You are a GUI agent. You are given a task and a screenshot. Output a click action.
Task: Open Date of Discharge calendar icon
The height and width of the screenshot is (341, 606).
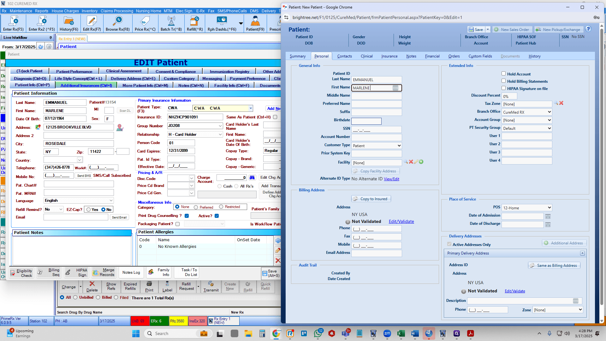pos(548,224)
